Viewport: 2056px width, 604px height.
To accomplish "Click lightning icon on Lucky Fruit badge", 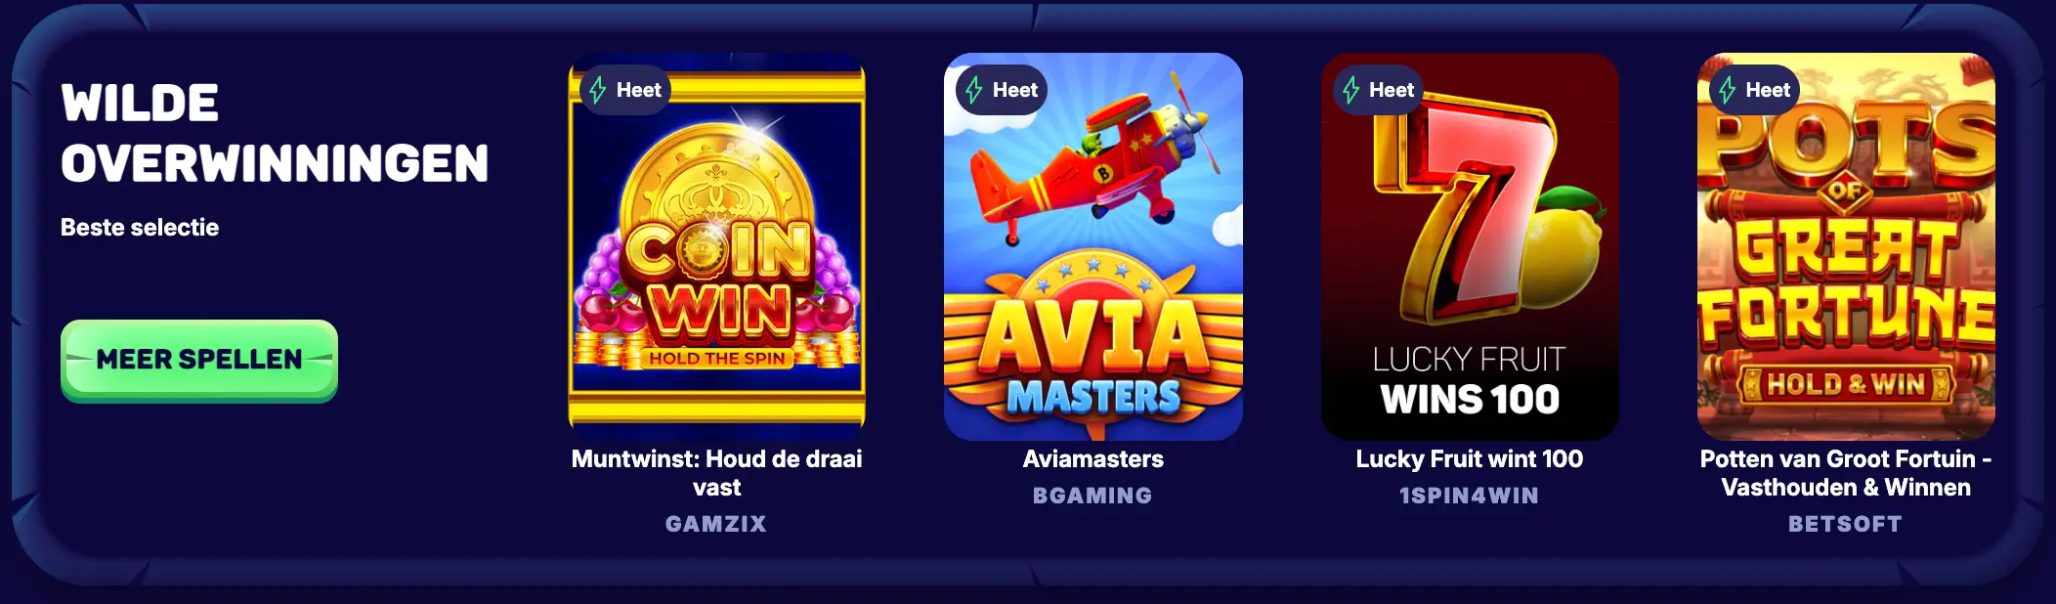I will tap(1351, 90).
